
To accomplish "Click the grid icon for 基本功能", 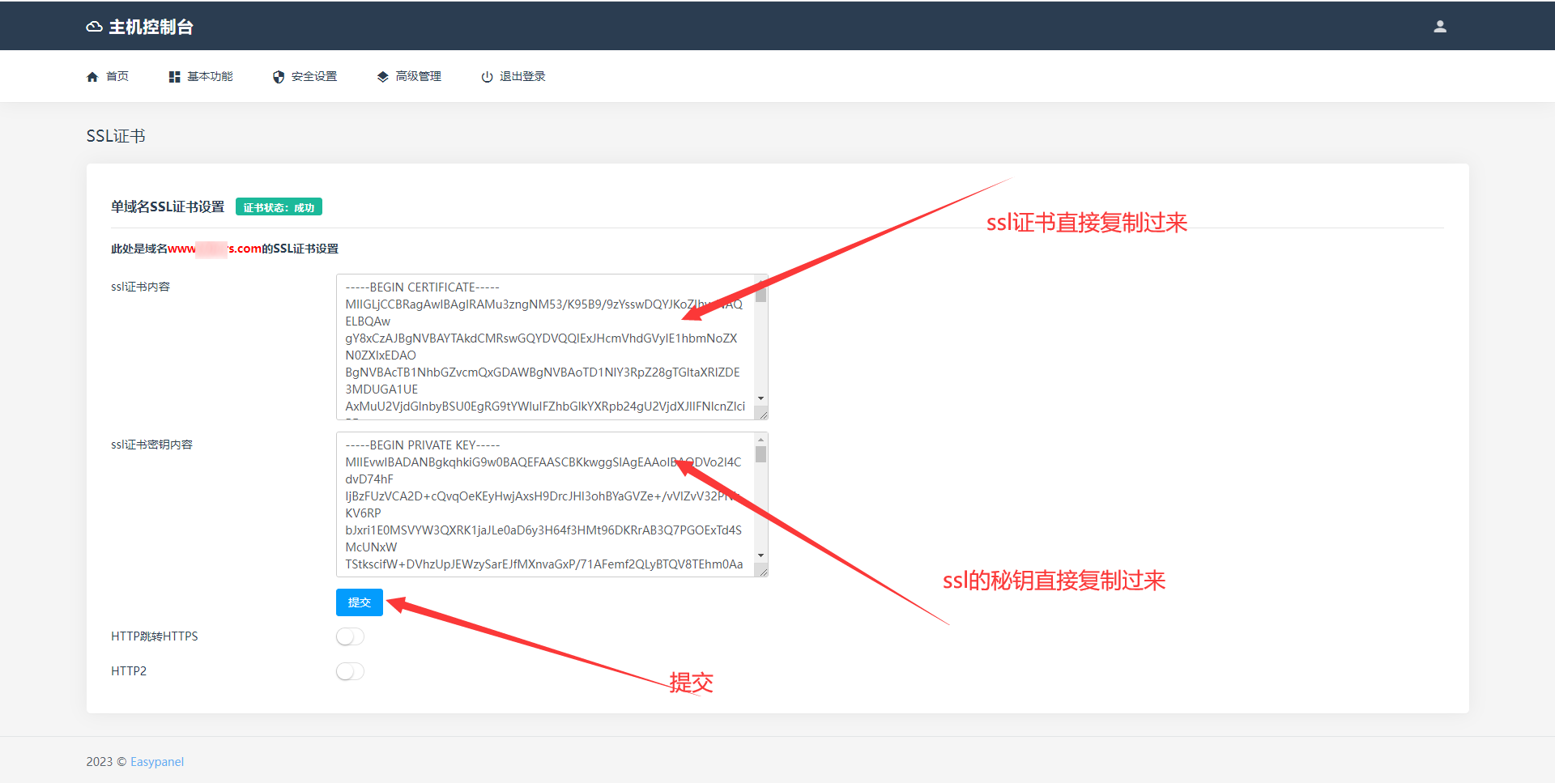I will pos(174,77).
